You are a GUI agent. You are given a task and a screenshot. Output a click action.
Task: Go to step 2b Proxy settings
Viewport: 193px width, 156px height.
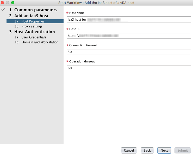tap(28, 26)
